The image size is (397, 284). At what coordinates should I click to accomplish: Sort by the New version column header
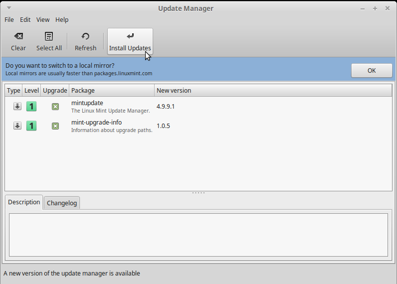coord(273,91)
